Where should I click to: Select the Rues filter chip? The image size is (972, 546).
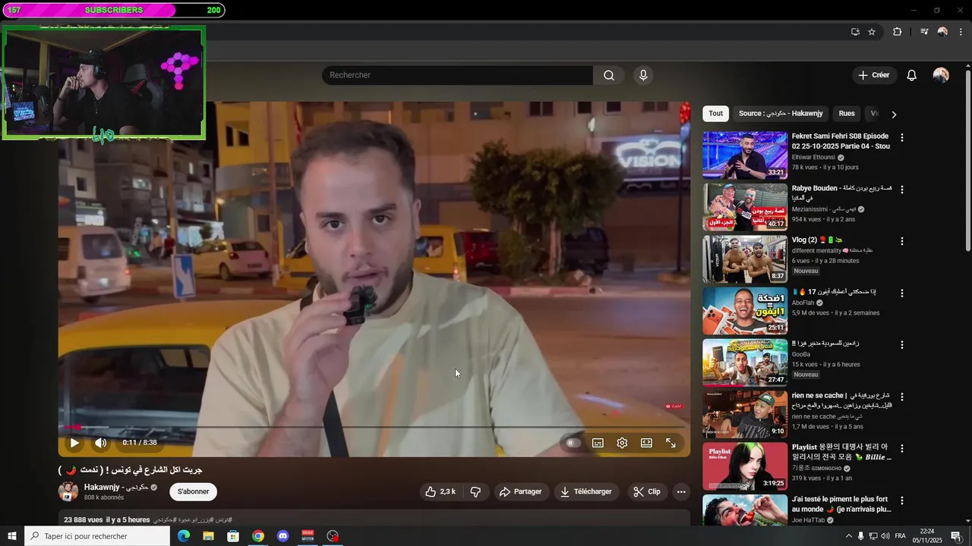point(847,114)
